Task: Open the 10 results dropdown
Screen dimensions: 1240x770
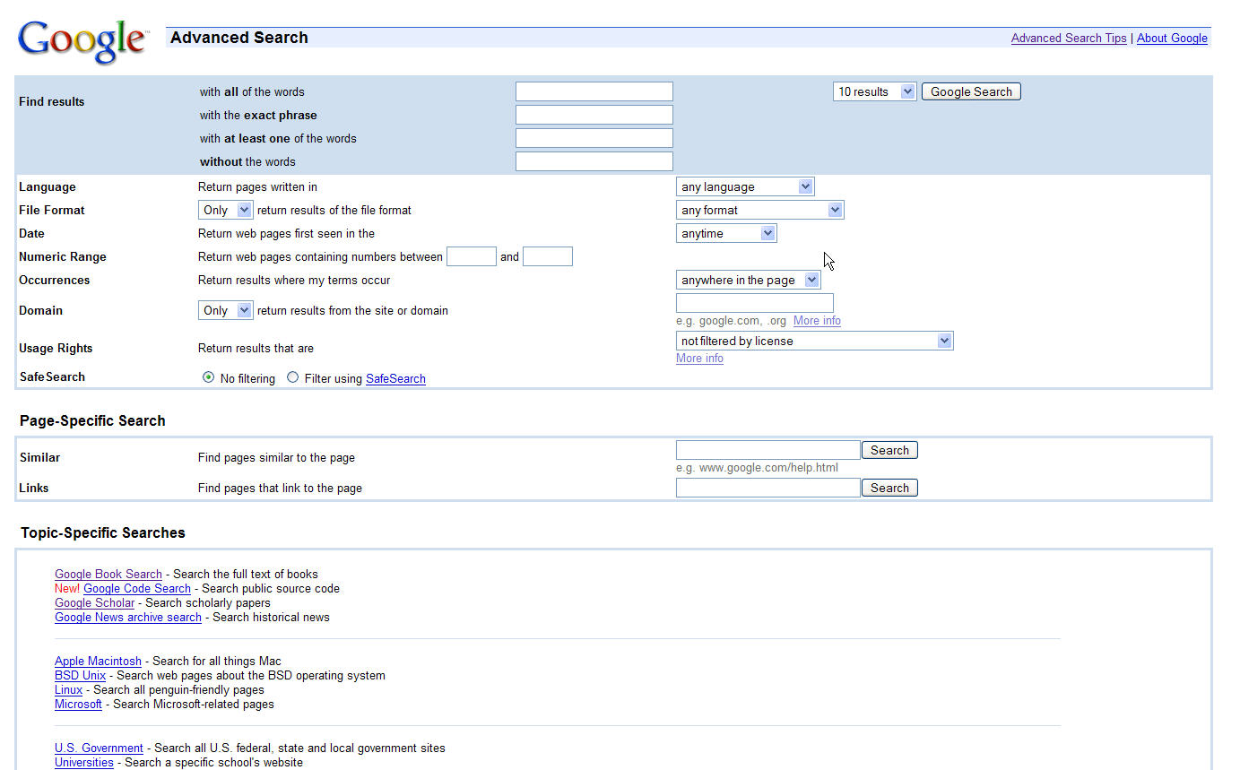Action: (x=874, y=91)
